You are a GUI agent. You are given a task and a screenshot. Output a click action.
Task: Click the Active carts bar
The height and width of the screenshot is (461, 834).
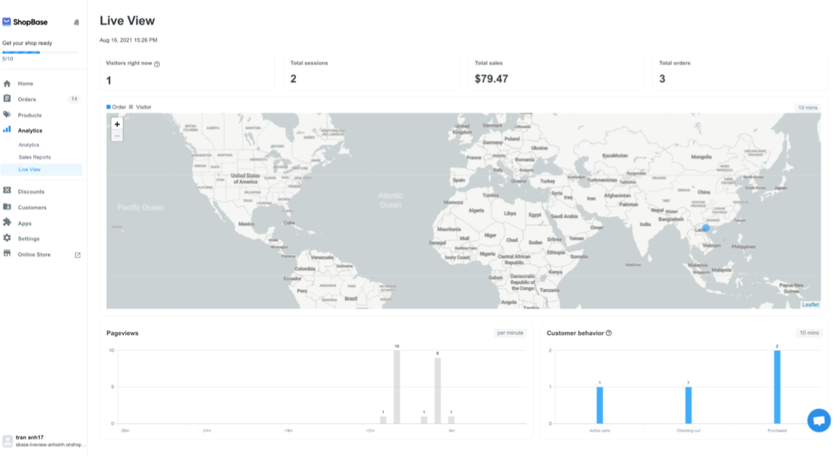(600, 405)
